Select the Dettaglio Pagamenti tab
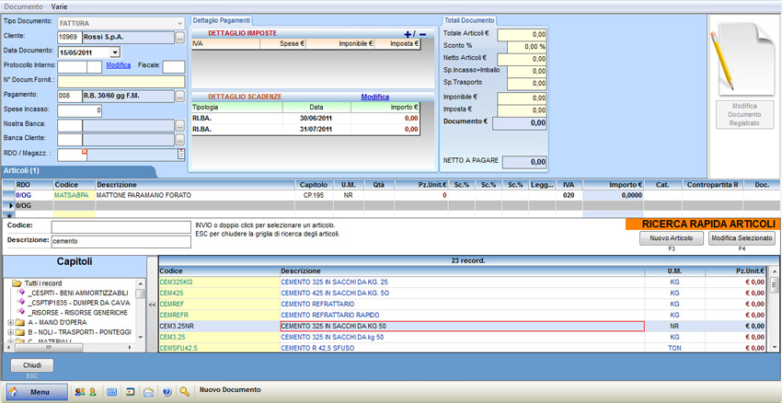 pyautogui.click(x=221, y=20)
